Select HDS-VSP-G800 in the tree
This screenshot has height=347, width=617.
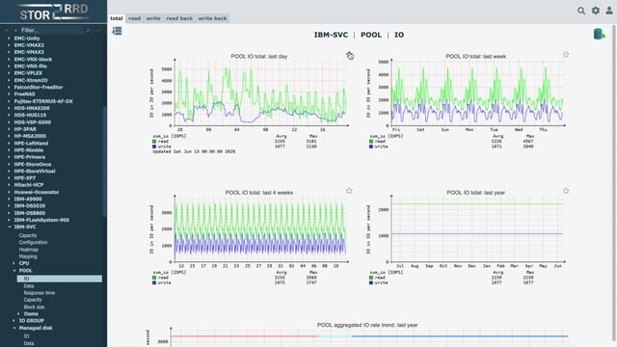(x=32, y=122)
